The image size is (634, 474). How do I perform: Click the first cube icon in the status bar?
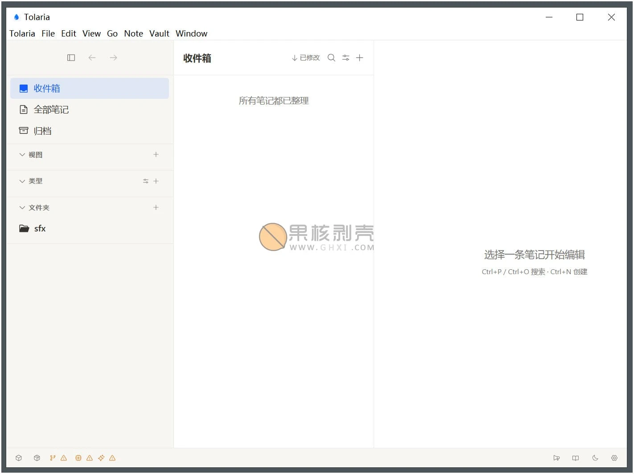[x=19, y=458]
